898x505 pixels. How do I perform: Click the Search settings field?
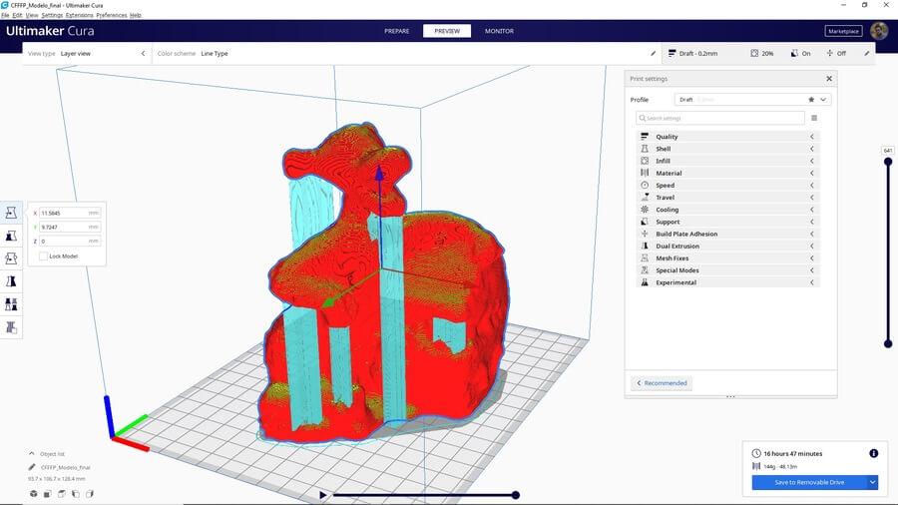pyautogui.click(x=719, y=118)
